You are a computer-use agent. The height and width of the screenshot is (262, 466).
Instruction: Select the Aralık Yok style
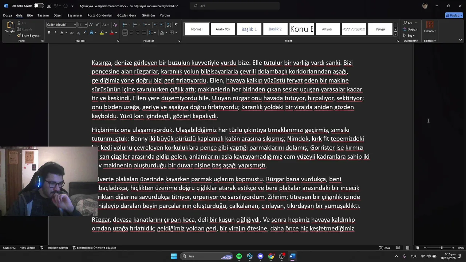click(x=223, y=29)
